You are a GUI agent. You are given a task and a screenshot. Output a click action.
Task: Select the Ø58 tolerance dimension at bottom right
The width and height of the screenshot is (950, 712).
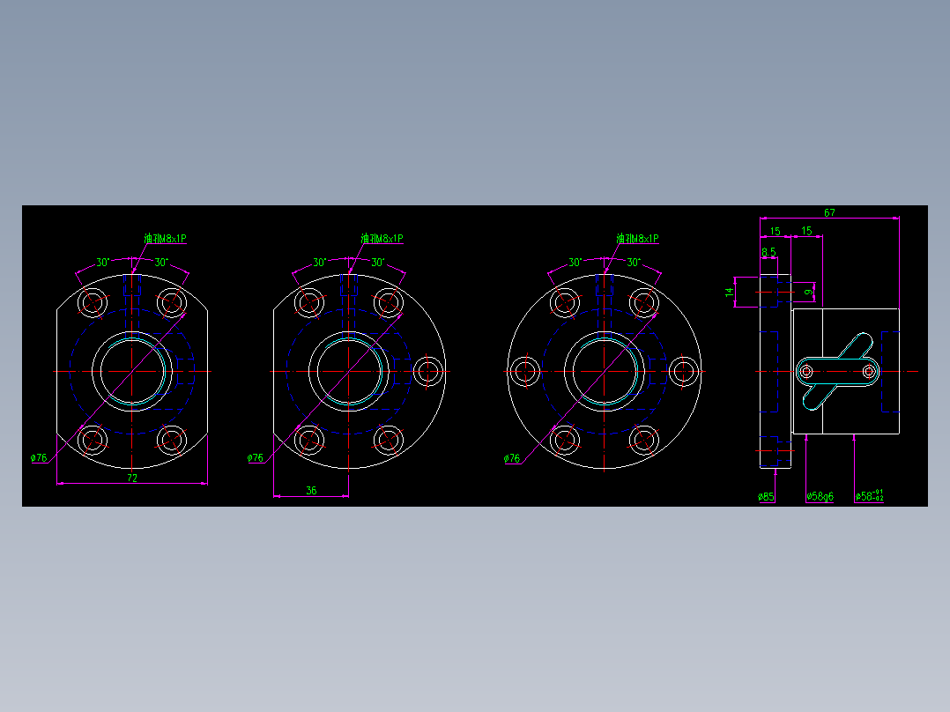[870, 494]
